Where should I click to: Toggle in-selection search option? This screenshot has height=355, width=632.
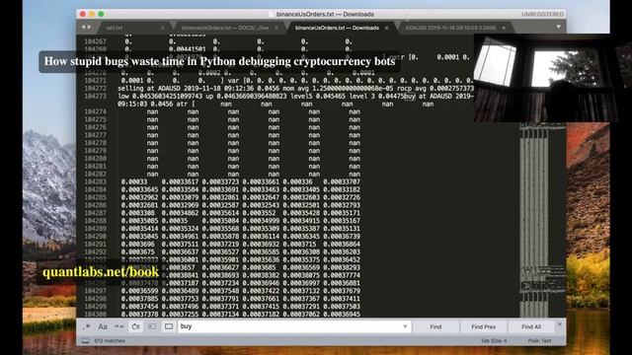(152, 326)
